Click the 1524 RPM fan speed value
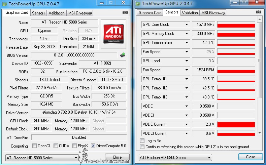Image resolution: width=266 pixels, height=165 pixels. pyautogui.click(x=204, y=70)
